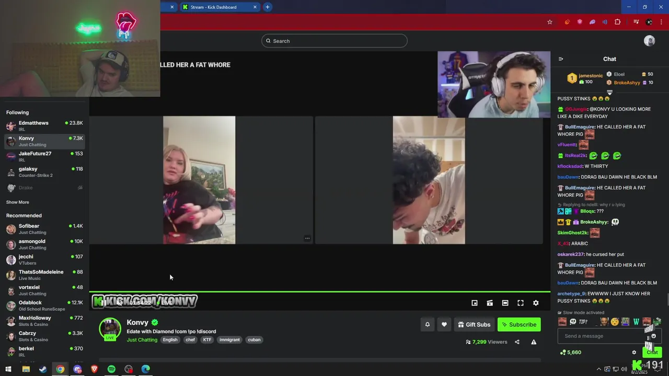Insert the green W emote

tap(636, 322)
